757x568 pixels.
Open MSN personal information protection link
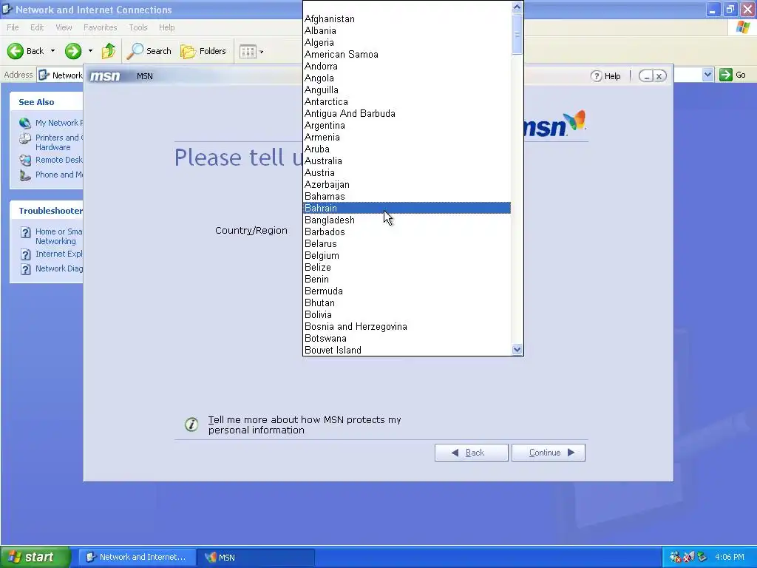pyautogui.click(x=305, y=425)
